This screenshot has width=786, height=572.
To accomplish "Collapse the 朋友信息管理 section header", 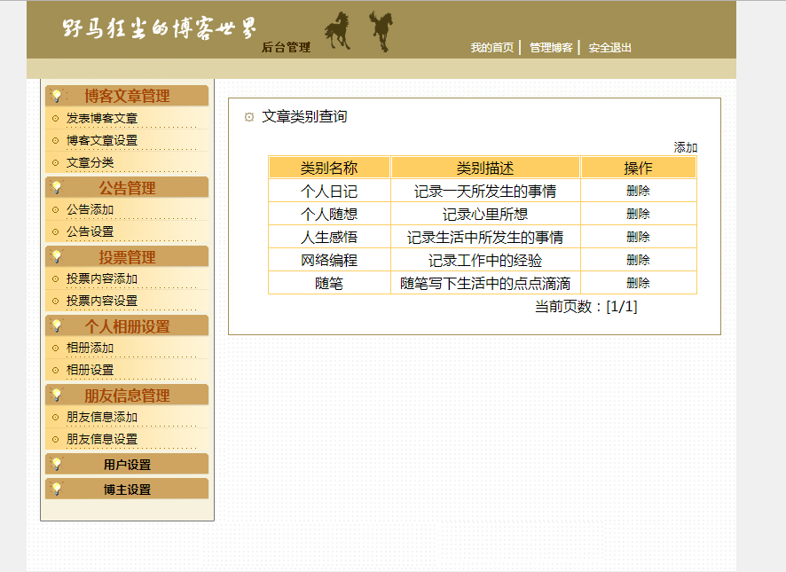I will tap(127, 395).
